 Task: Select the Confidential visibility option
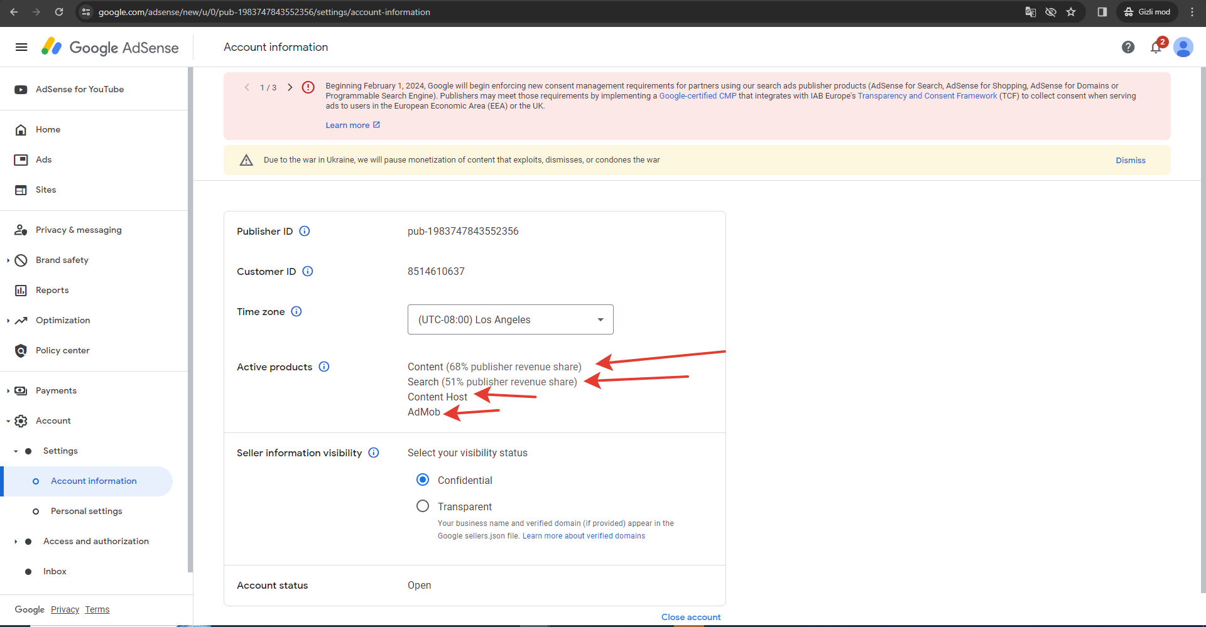(x=423, y=480)
